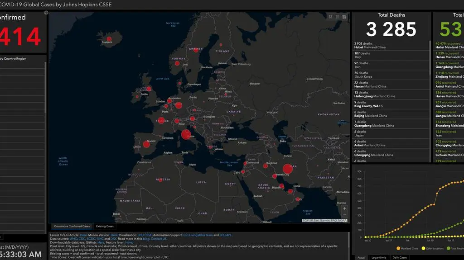Select the '1 163 recovered Guangdong' row

tap(449, 65)
